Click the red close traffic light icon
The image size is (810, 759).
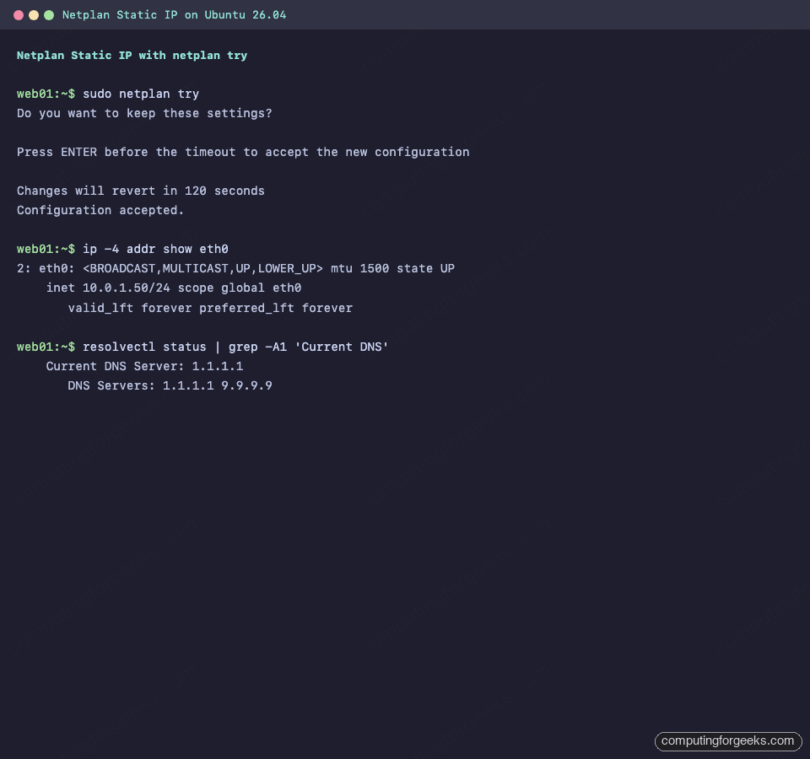tap(19, 14)
